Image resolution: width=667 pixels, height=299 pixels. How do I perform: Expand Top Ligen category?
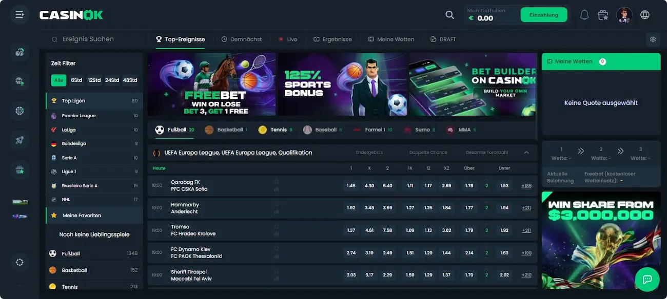(x=94, y=101)
